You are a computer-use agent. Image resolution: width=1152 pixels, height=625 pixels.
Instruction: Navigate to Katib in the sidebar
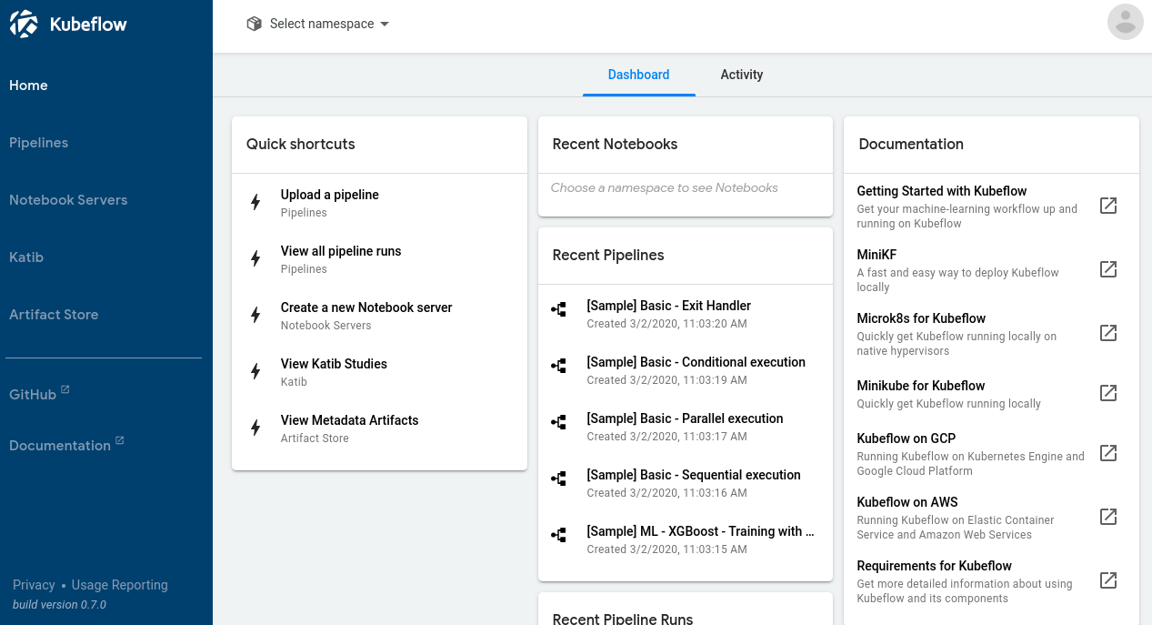(x=25, y=257)
